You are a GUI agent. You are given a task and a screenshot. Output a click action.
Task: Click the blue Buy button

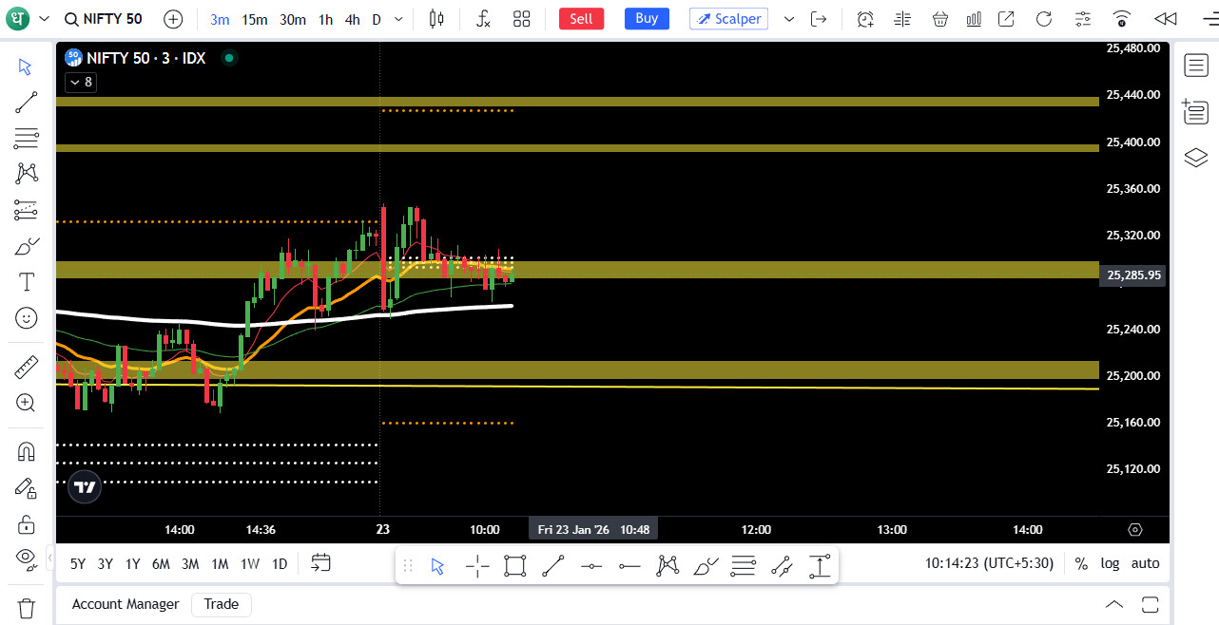[x=647, y=19]
